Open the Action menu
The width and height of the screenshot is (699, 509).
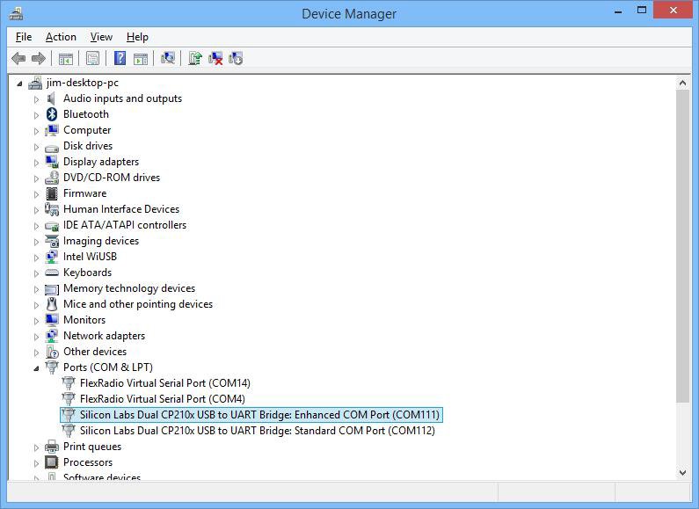pyautogui.click(x=61, y=37)
